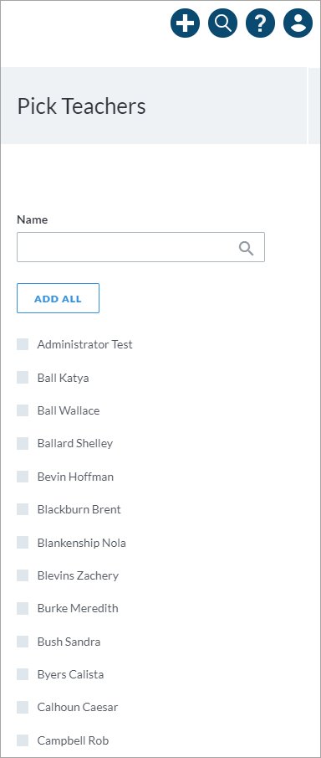Select Blackburn Brent checkbox
Image resolution: width=321 pixels, height=758 pixels.
point(23,509)
